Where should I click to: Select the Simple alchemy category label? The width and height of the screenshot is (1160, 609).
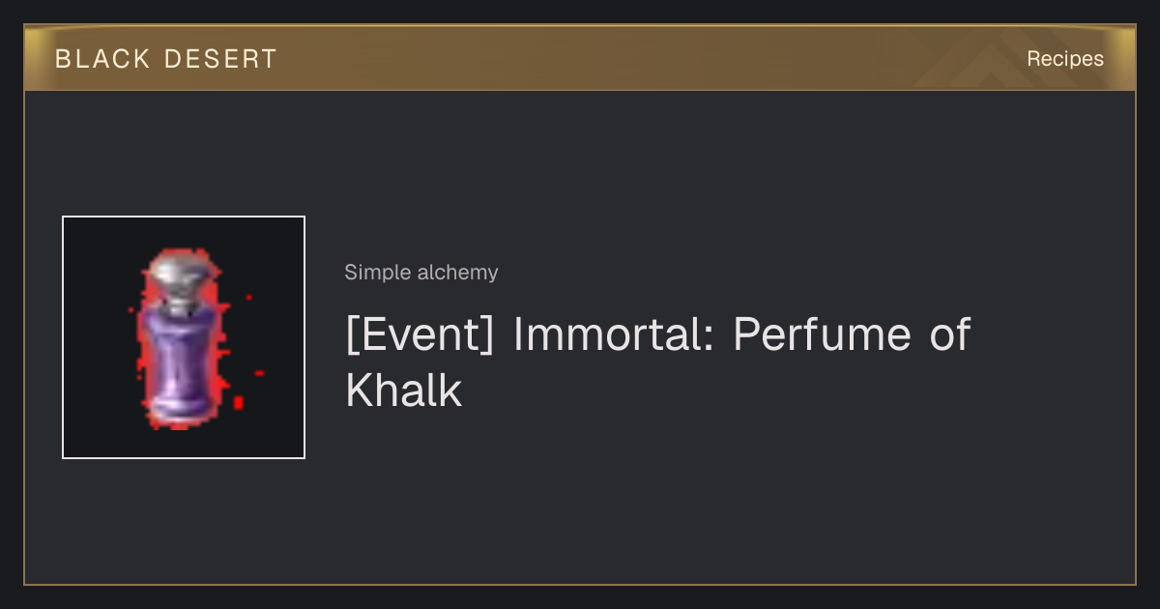pos(421,273)
